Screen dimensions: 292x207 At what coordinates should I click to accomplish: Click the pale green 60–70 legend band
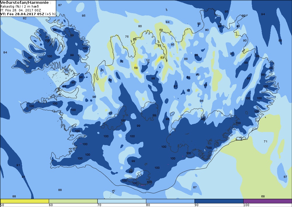pyautogui.click(x=73, y=201)
